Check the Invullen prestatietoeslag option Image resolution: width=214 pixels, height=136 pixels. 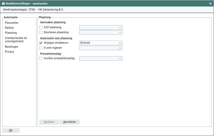coord(41,58)
